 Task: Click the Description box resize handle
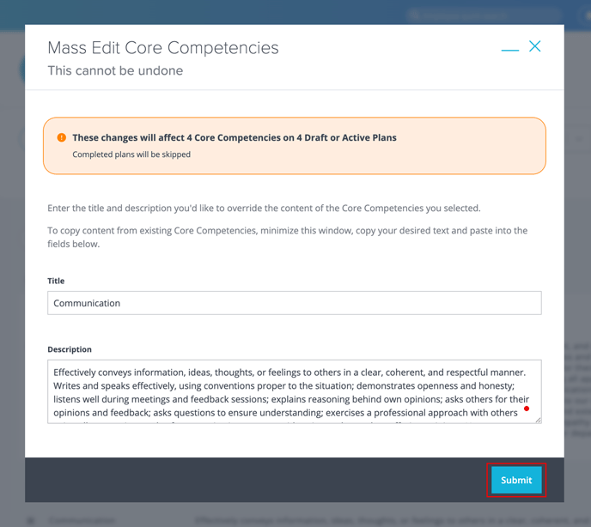[538, 420]
